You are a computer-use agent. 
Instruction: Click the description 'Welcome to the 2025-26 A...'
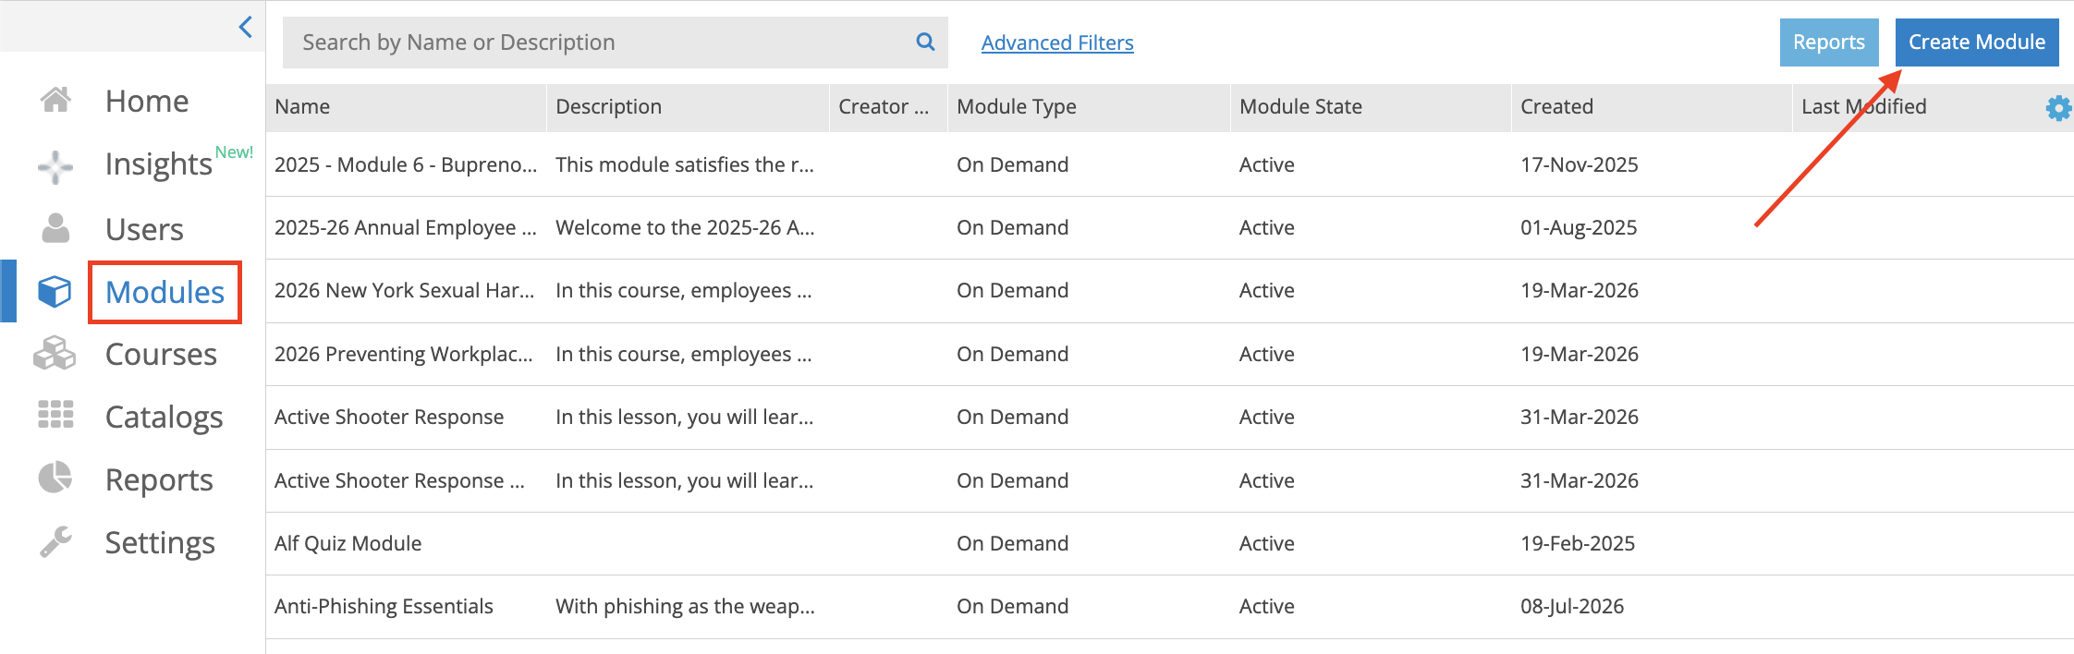pos(685,228)
